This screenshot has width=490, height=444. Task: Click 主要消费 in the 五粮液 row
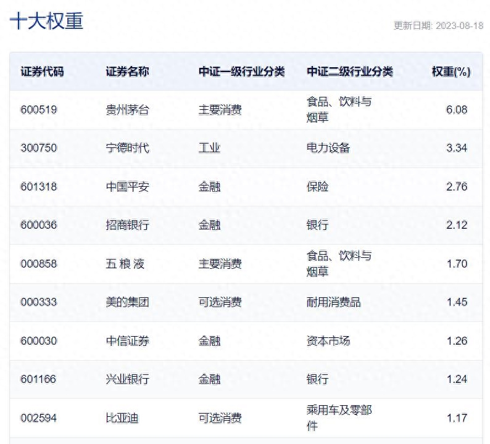point(220,264)
